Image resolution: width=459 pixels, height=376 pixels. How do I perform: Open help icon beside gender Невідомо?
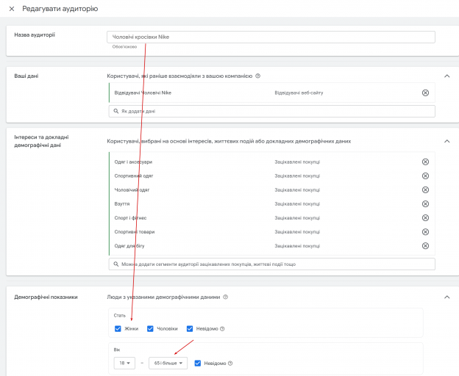[222, 329]
